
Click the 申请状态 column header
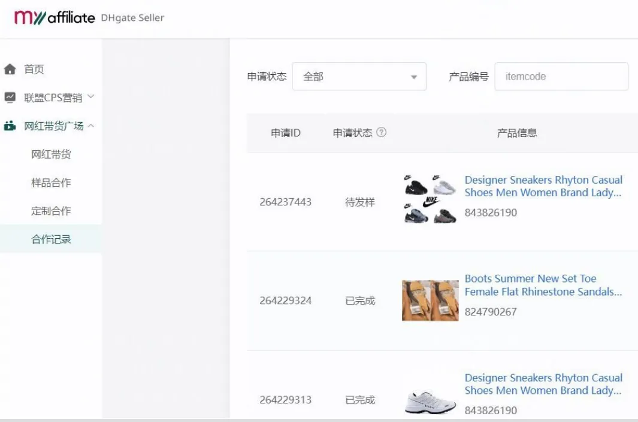click(x=352, y=132)
